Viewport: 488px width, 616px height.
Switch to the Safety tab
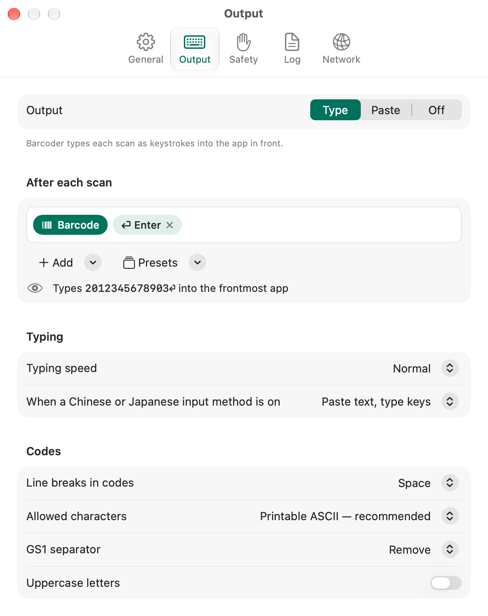click(x=244, y=49)
